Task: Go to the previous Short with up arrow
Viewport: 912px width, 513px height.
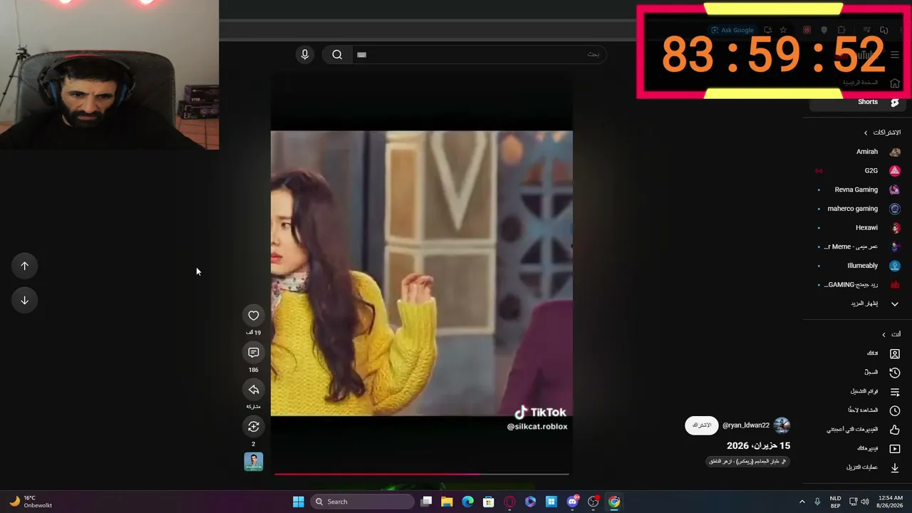Action: (24, 266)
